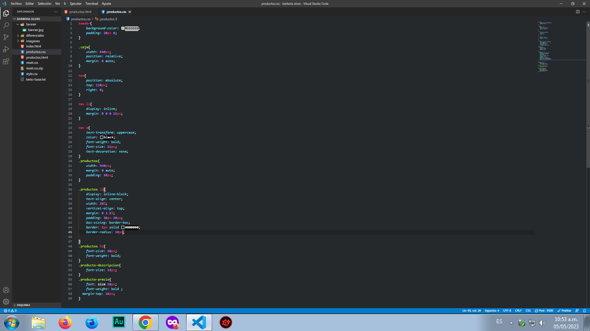This screenshot has width=590, height=331.
Task: Open #000000 color swatch on line 44
Action: point(123,227)
